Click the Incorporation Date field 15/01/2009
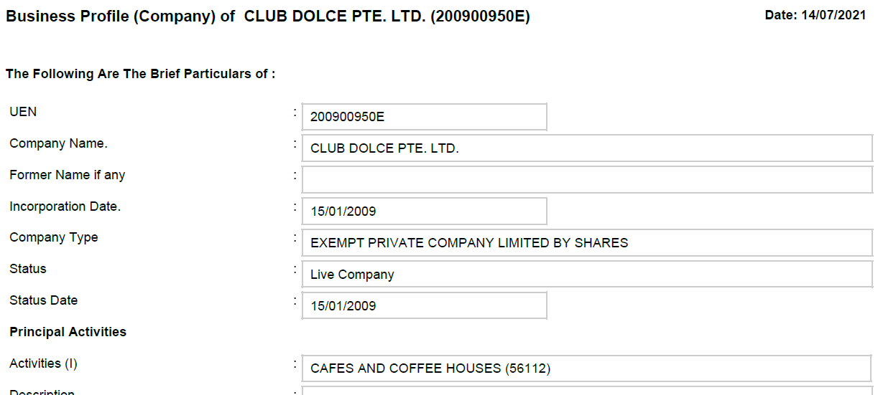Image resolution: width=878 pixels, height=395 pixels. [x=424, y=211]
